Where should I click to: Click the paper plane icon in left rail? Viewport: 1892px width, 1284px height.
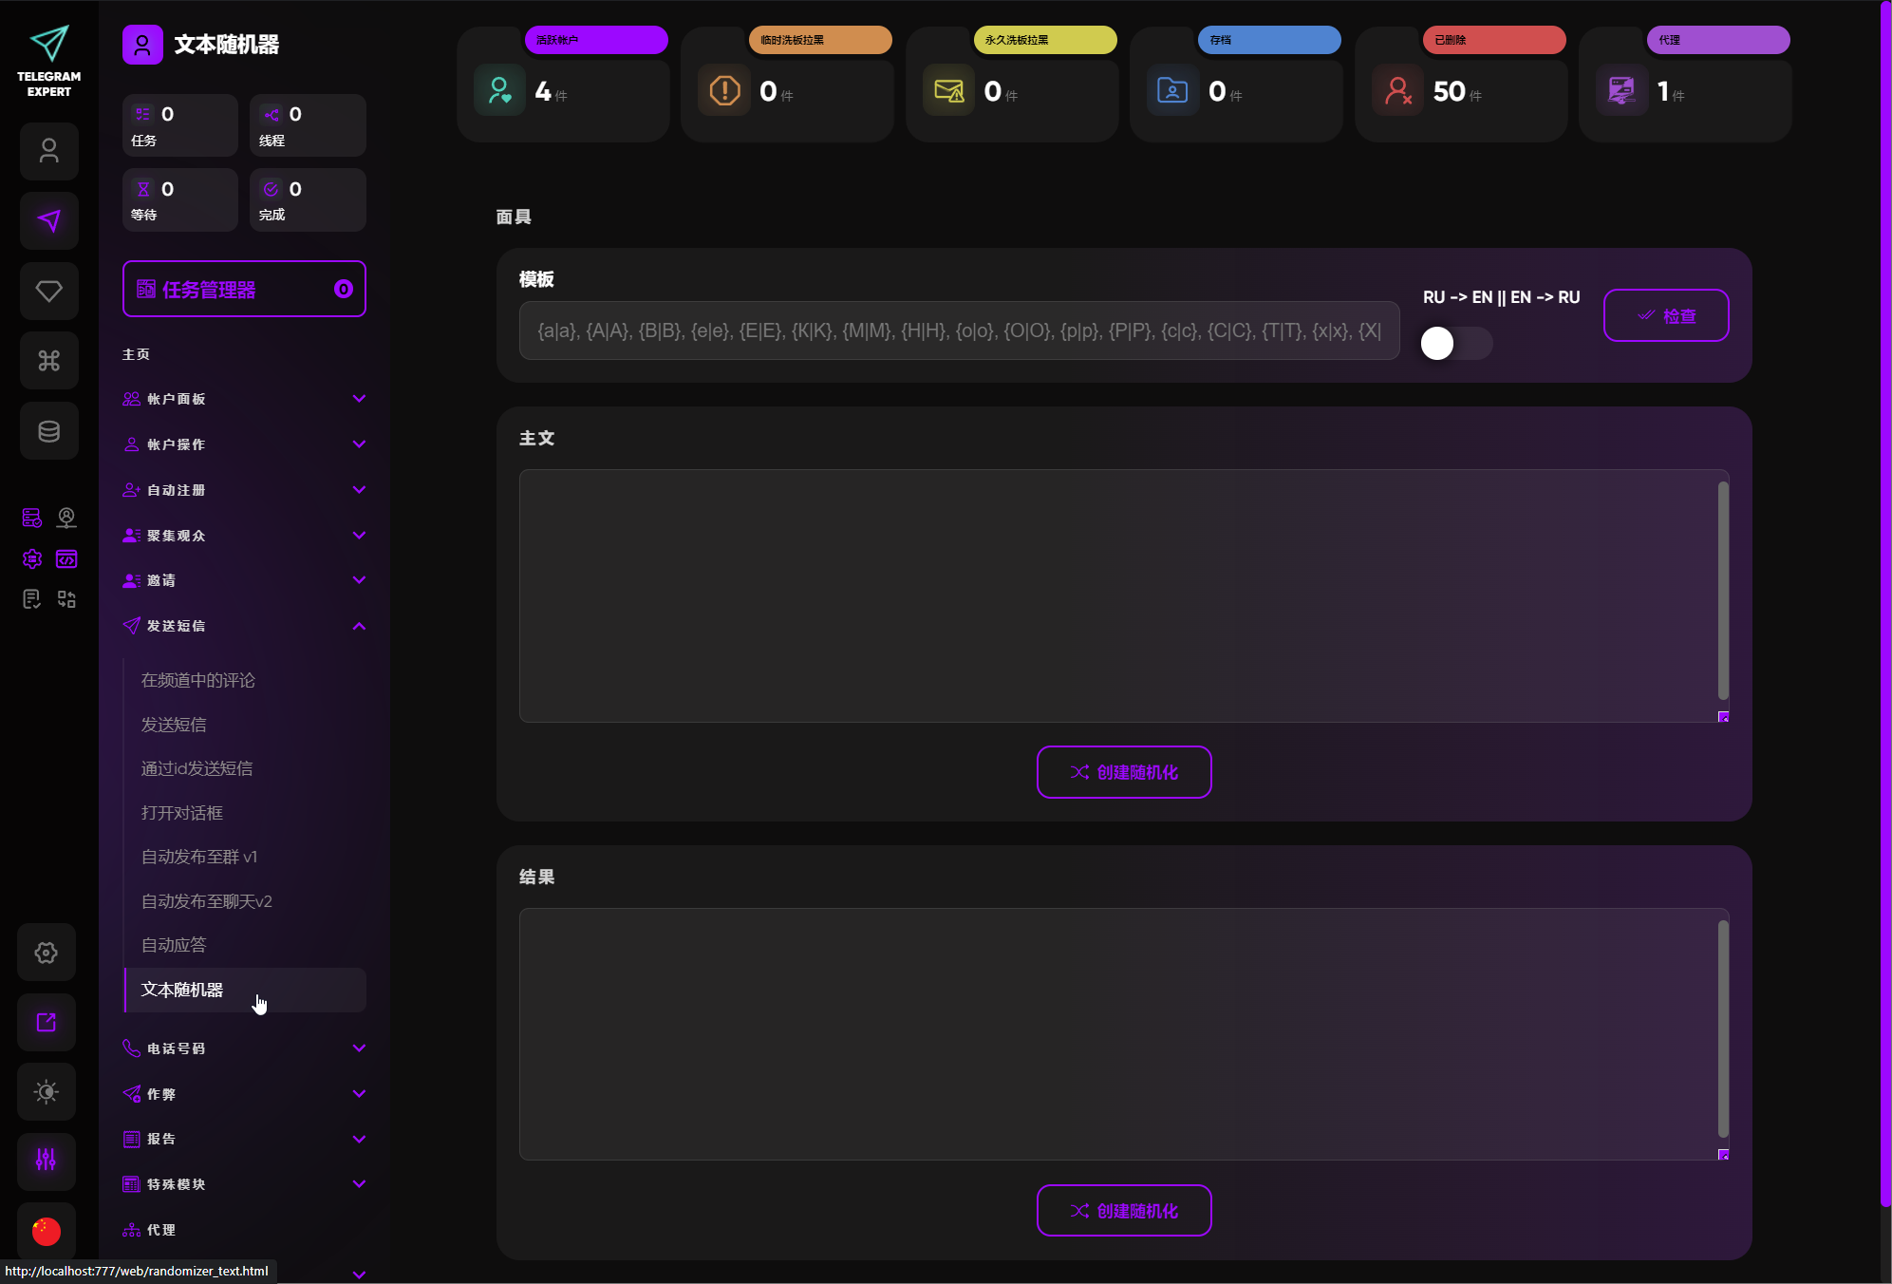(x=49, y=221)
